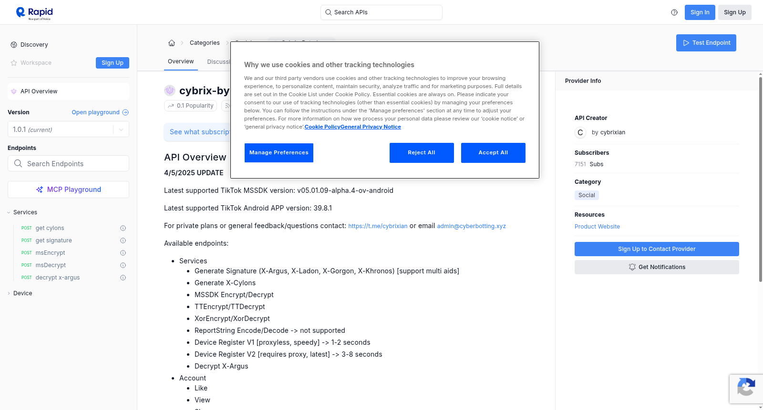This screenshot has width=763, height=410.
Task: Collapse the Services section
Action: (22, 212)
